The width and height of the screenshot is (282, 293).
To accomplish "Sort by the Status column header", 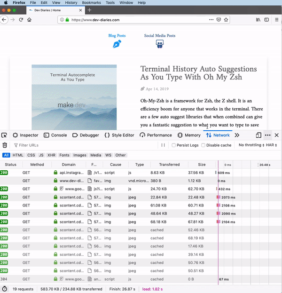I will [11, 165].
